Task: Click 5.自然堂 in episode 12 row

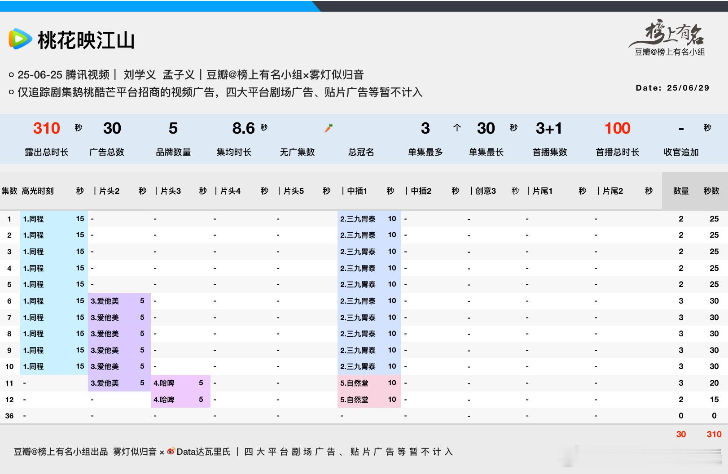Action: point(354,400)
